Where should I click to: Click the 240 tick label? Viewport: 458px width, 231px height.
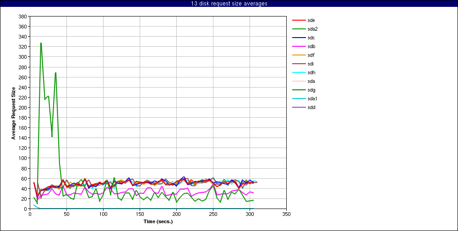click(x=23, y=87)
